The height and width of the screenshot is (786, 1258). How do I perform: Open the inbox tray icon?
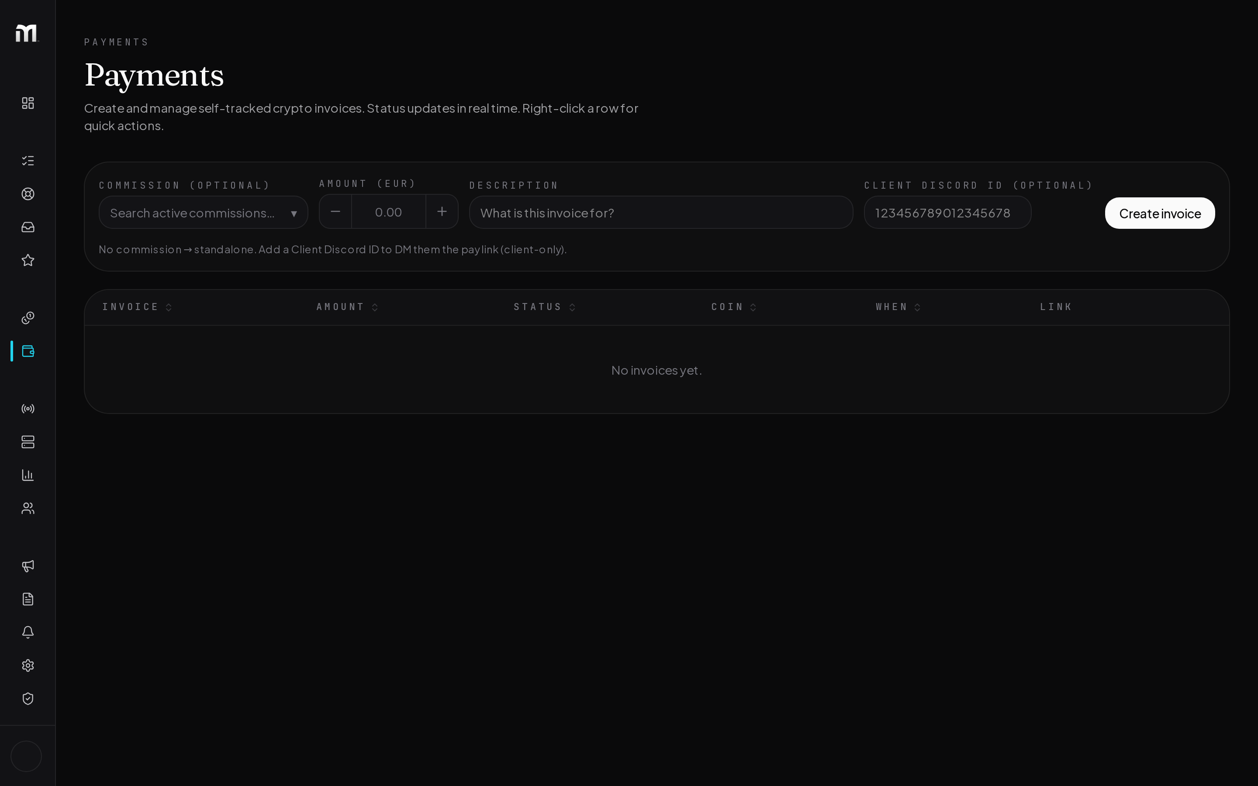click(x=28, y=227)
